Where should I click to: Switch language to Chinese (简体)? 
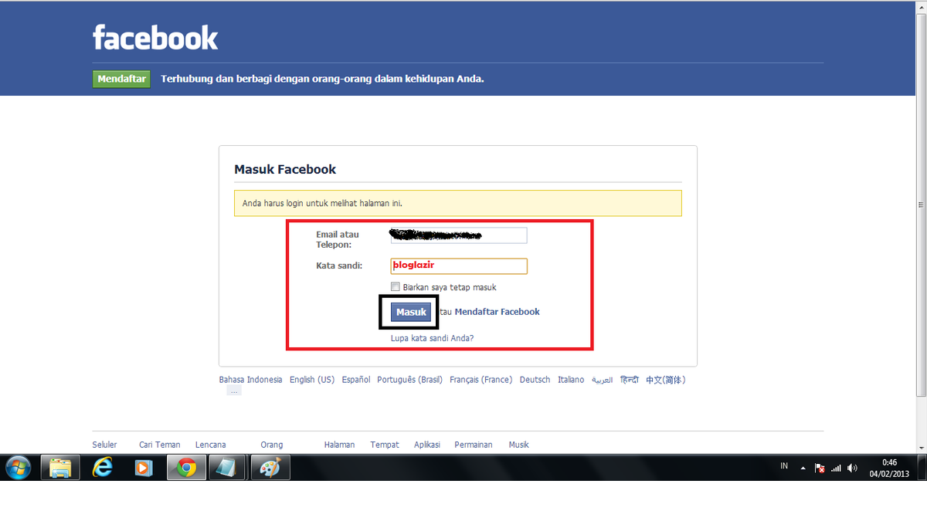pyautogui.click(x=666, y=380)
